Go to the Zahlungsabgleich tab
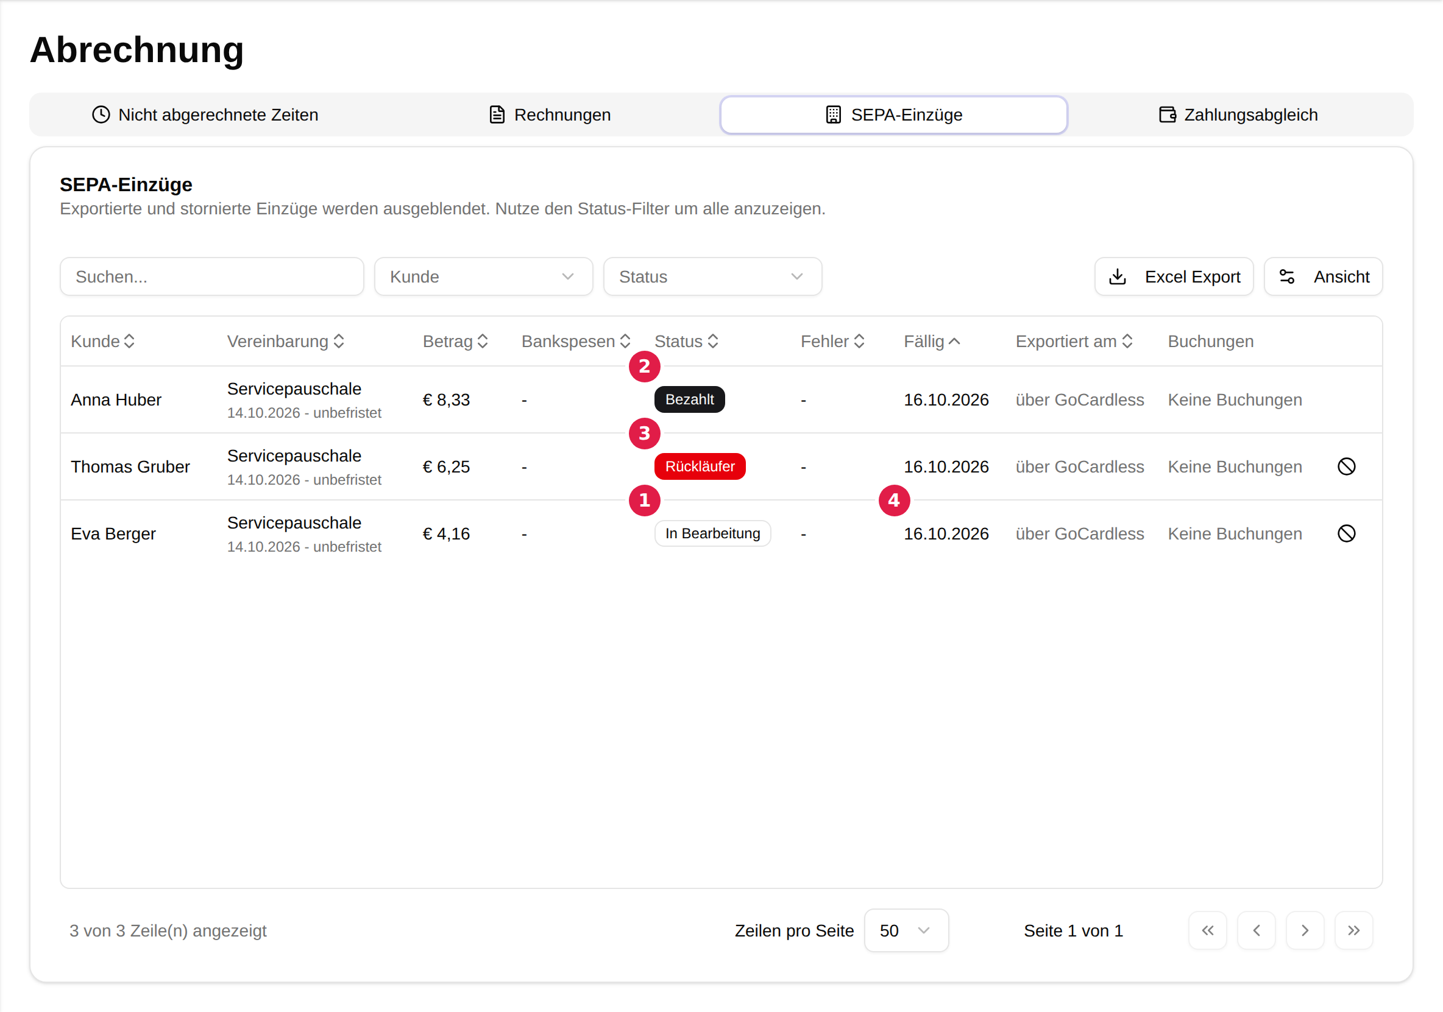The width and height of the screenshot is (1443, 1012). tap(1238, 115)
